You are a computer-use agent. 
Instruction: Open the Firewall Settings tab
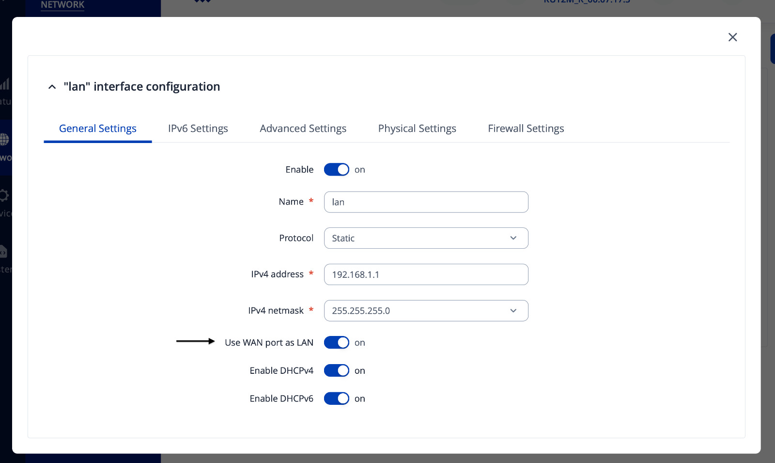(526, 128)
